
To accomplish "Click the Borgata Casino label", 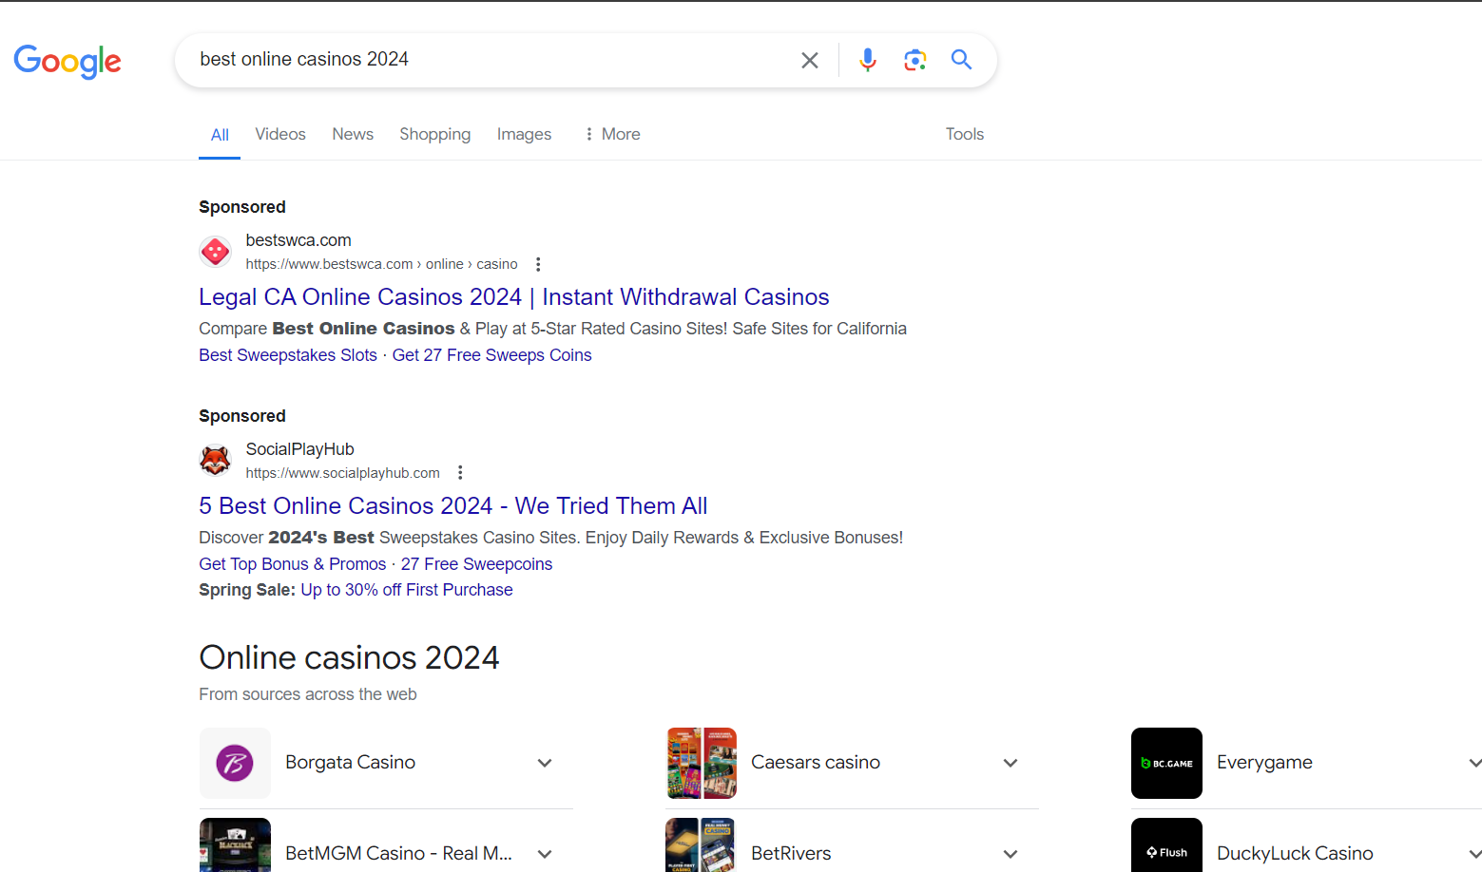I will pyautogui.click(x=350, y=762).
